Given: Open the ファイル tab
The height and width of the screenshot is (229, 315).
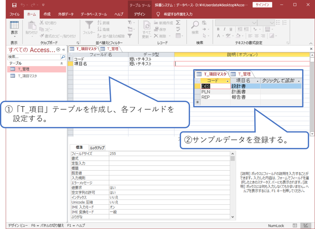Looking at the screenshot, I should coord(14,14).
